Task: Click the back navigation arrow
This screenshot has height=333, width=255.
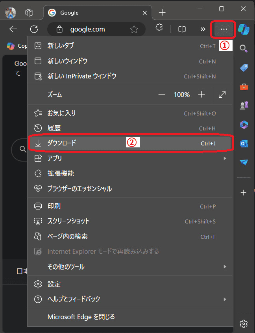Action: pos(13,29)
